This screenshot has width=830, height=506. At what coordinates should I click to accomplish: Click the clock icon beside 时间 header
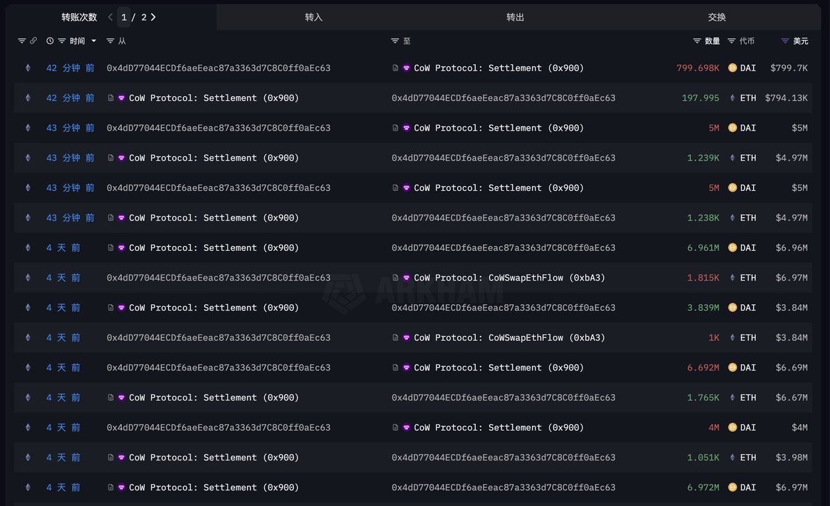click(x=50, y=41)
